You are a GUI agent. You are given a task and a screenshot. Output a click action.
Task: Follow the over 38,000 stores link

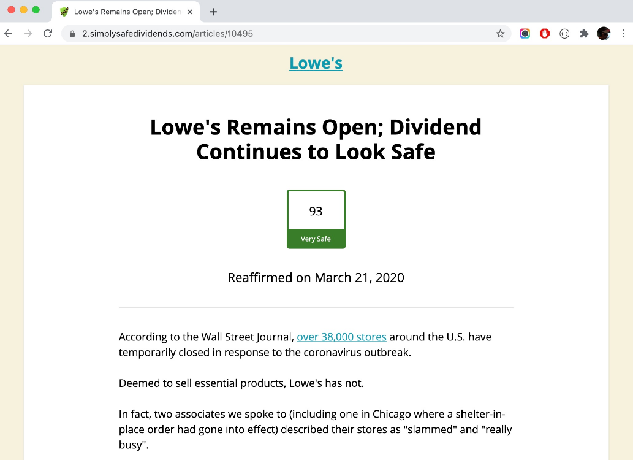pos(341,337)
